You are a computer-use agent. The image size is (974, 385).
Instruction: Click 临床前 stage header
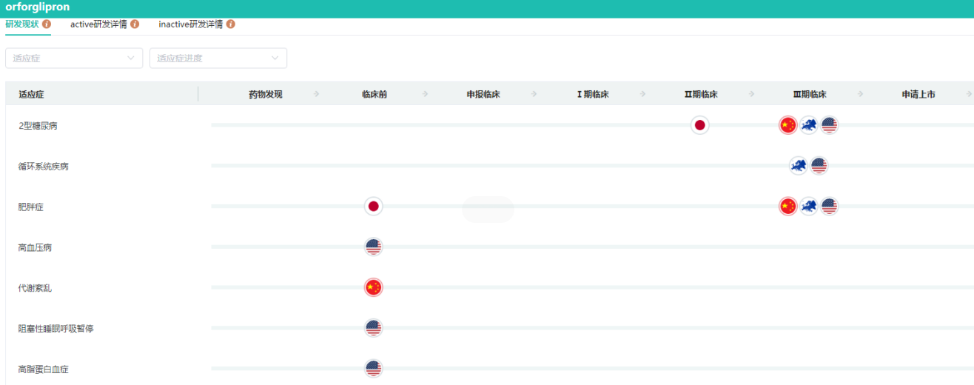pyautogui.click(x=374, y=94)
